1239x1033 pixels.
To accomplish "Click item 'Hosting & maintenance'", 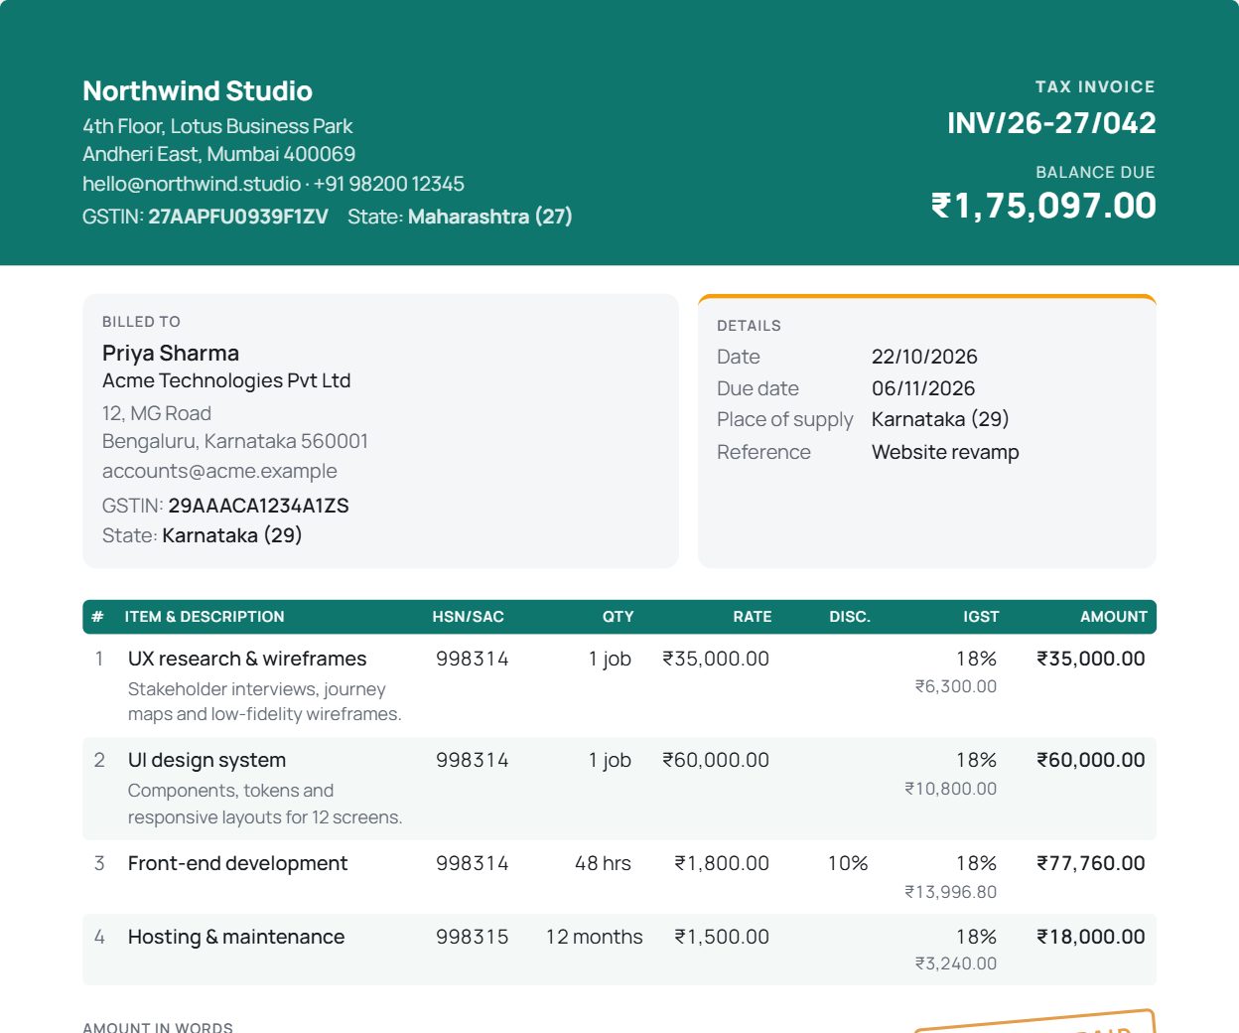I will [236, 937].
